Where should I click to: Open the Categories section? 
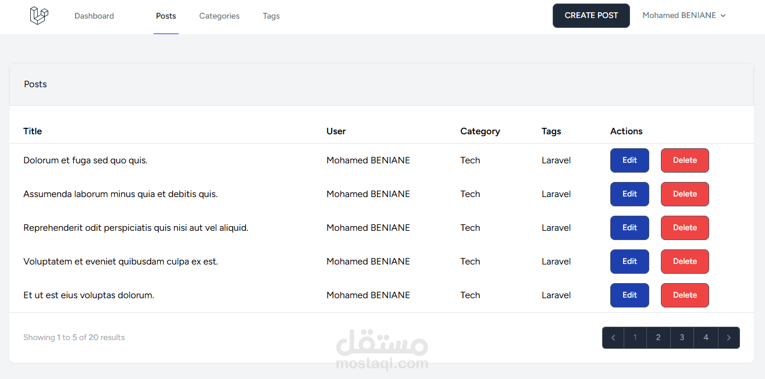[219, 16]
